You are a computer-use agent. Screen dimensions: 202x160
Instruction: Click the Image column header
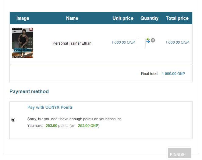click(x=23, y=18)
